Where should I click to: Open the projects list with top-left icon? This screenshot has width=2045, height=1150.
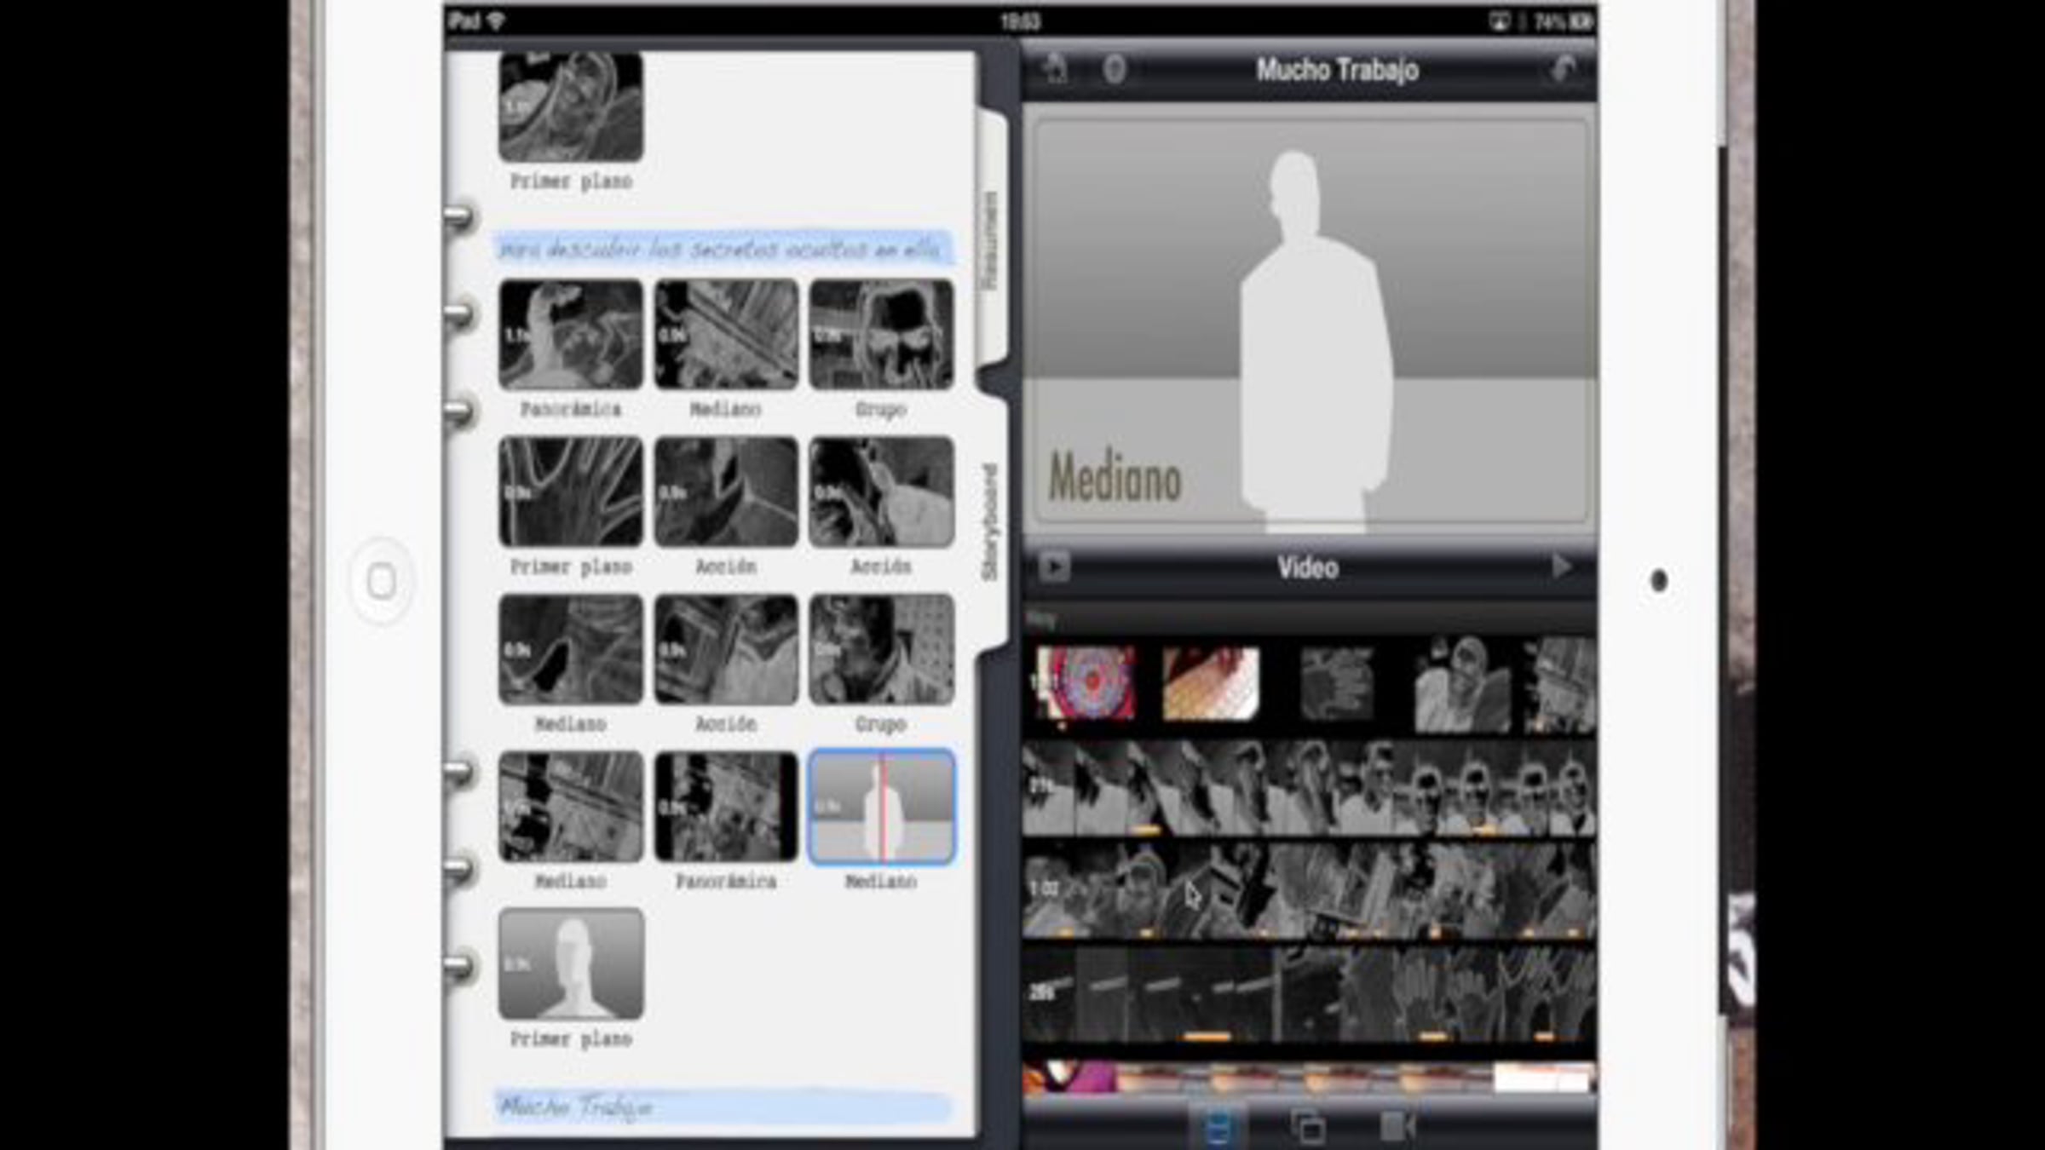1057,69
